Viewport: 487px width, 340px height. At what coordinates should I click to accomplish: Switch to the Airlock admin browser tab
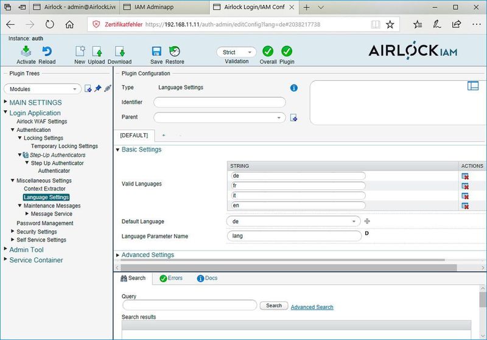(74, 7)
